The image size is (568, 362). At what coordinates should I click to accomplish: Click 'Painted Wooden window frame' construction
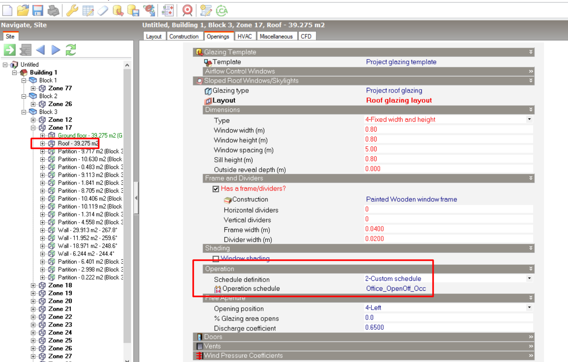point(412,199)
